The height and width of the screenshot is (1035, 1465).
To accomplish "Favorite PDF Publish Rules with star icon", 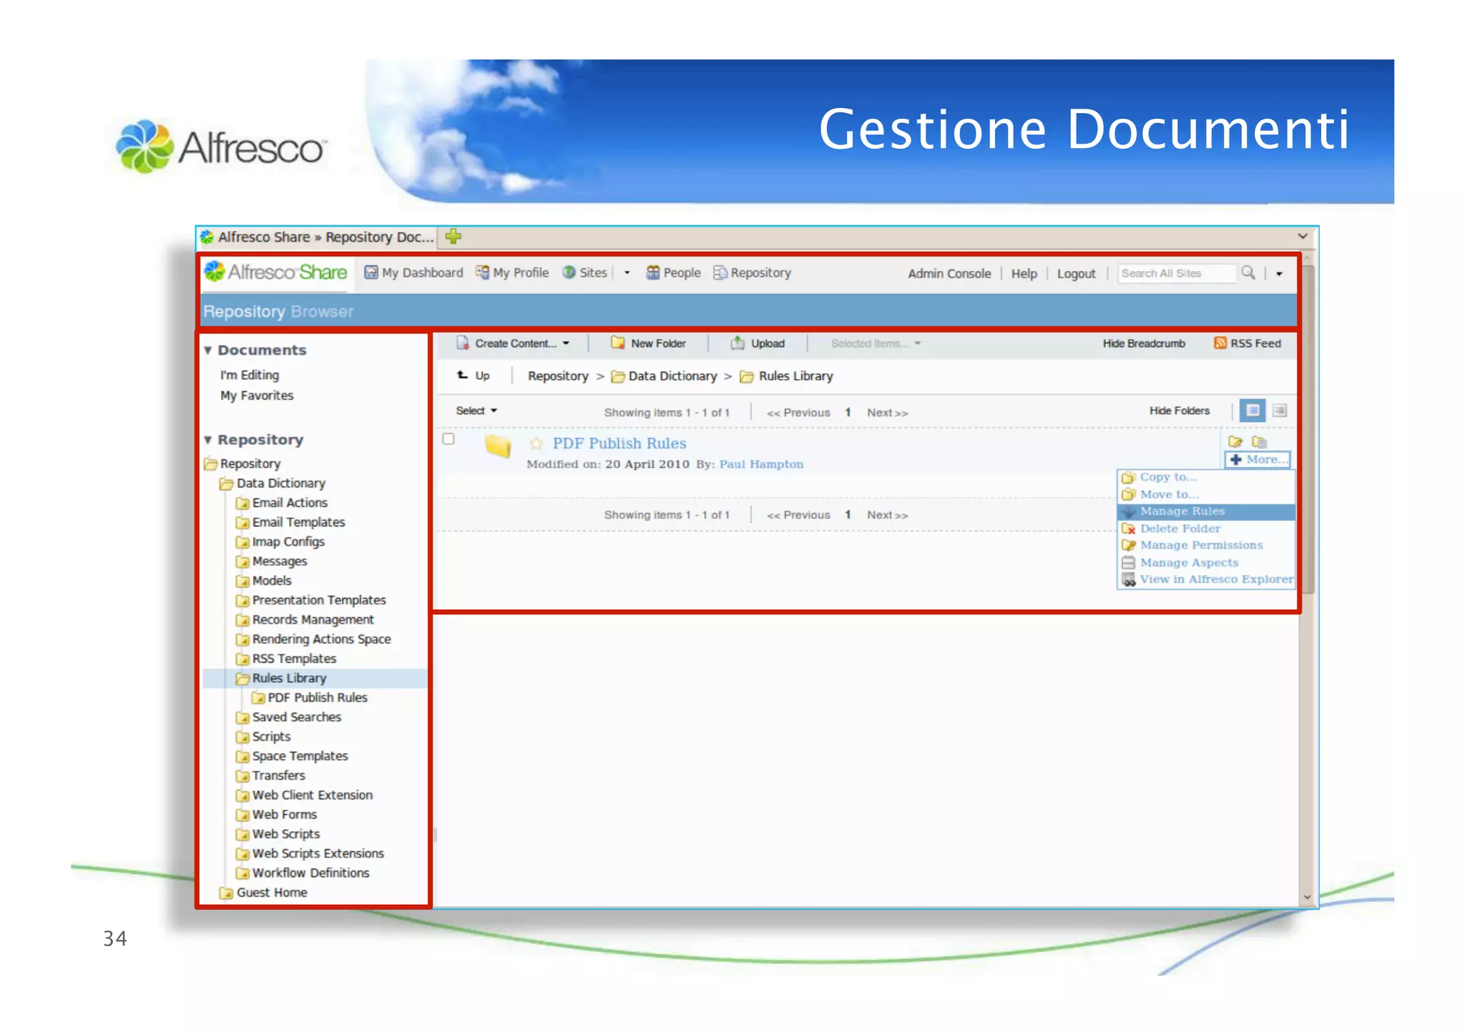I will [536, 443].
